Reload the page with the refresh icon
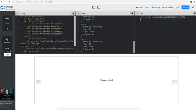Viewport: 196px width, 110px height. point(9,2)
